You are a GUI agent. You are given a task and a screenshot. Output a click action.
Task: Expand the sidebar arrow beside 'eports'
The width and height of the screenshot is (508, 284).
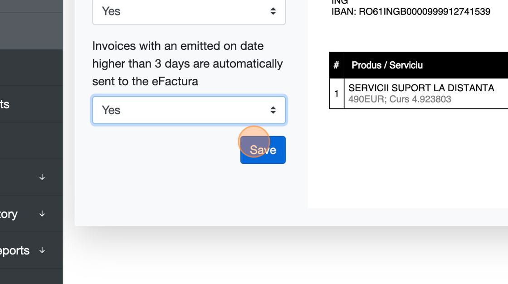(x=42, y=250)
